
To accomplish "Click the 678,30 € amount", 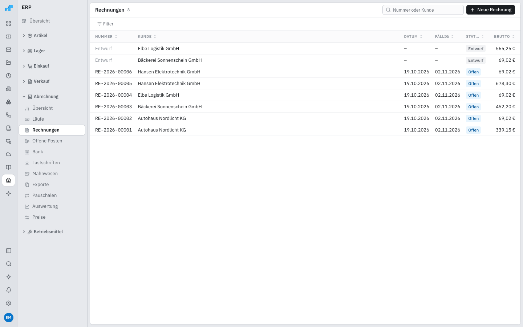I will coord(505,84).
